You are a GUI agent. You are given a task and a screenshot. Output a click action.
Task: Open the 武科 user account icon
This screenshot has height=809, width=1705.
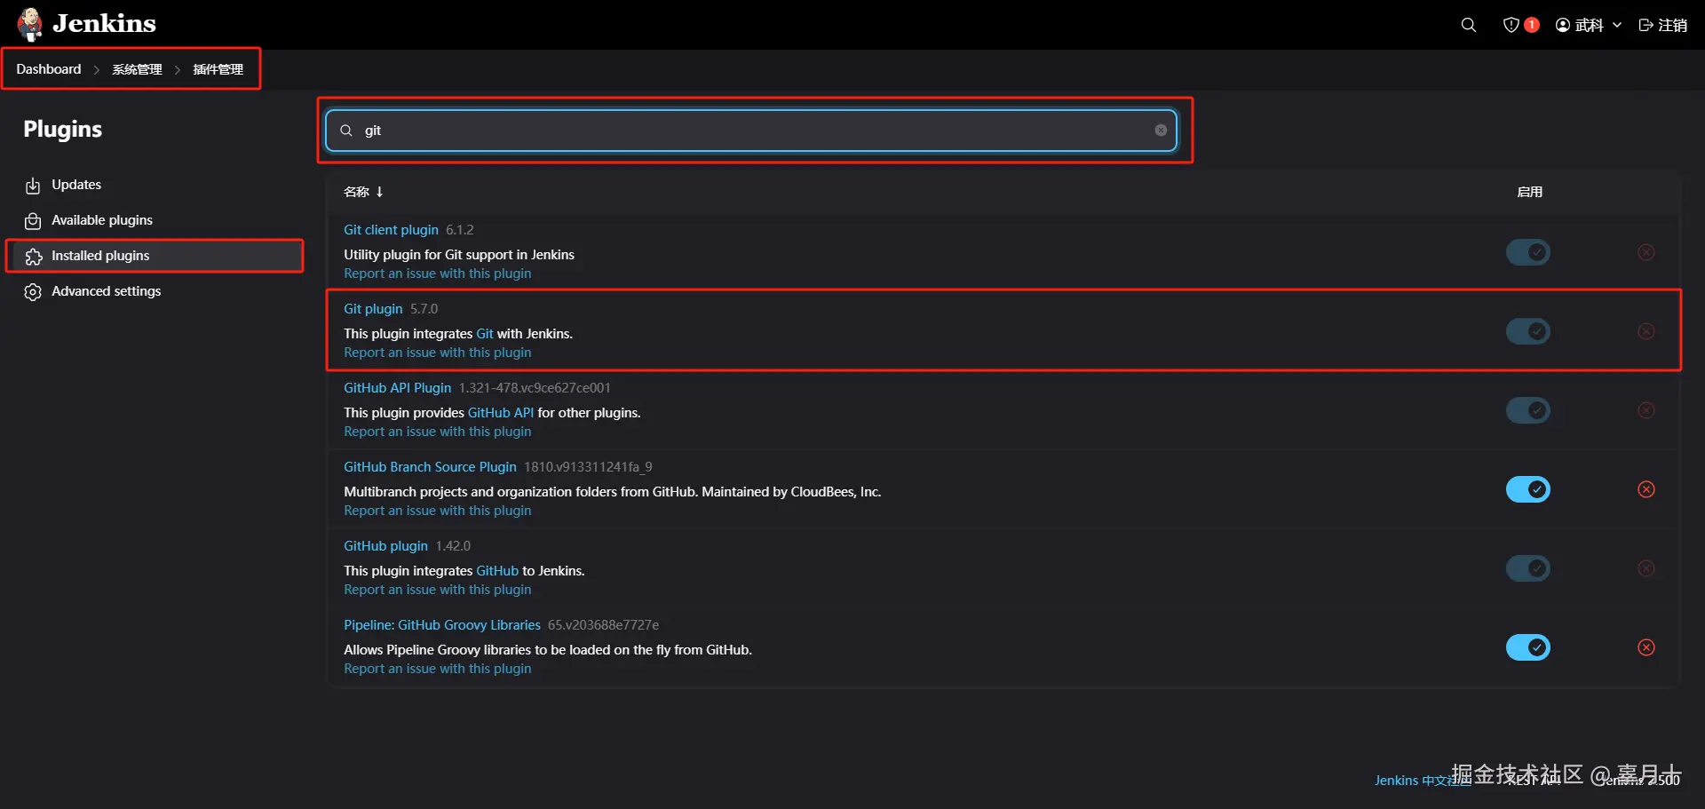pos(1563,25)
